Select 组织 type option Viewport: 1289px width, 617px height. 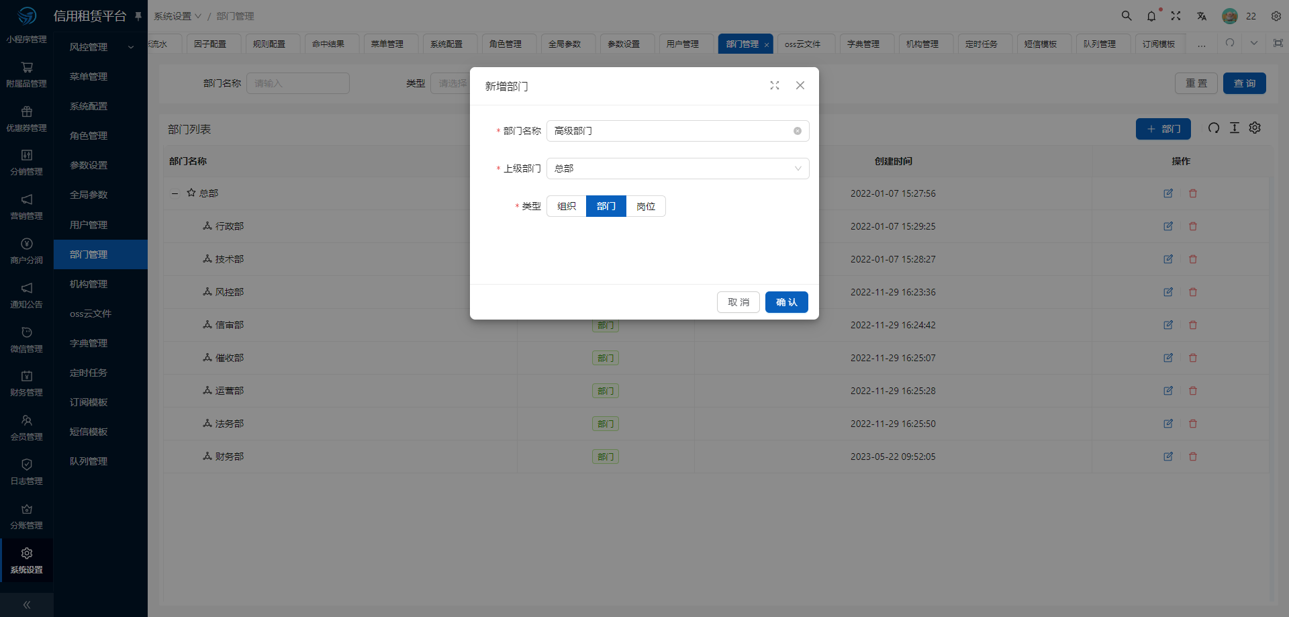[567, 206]
